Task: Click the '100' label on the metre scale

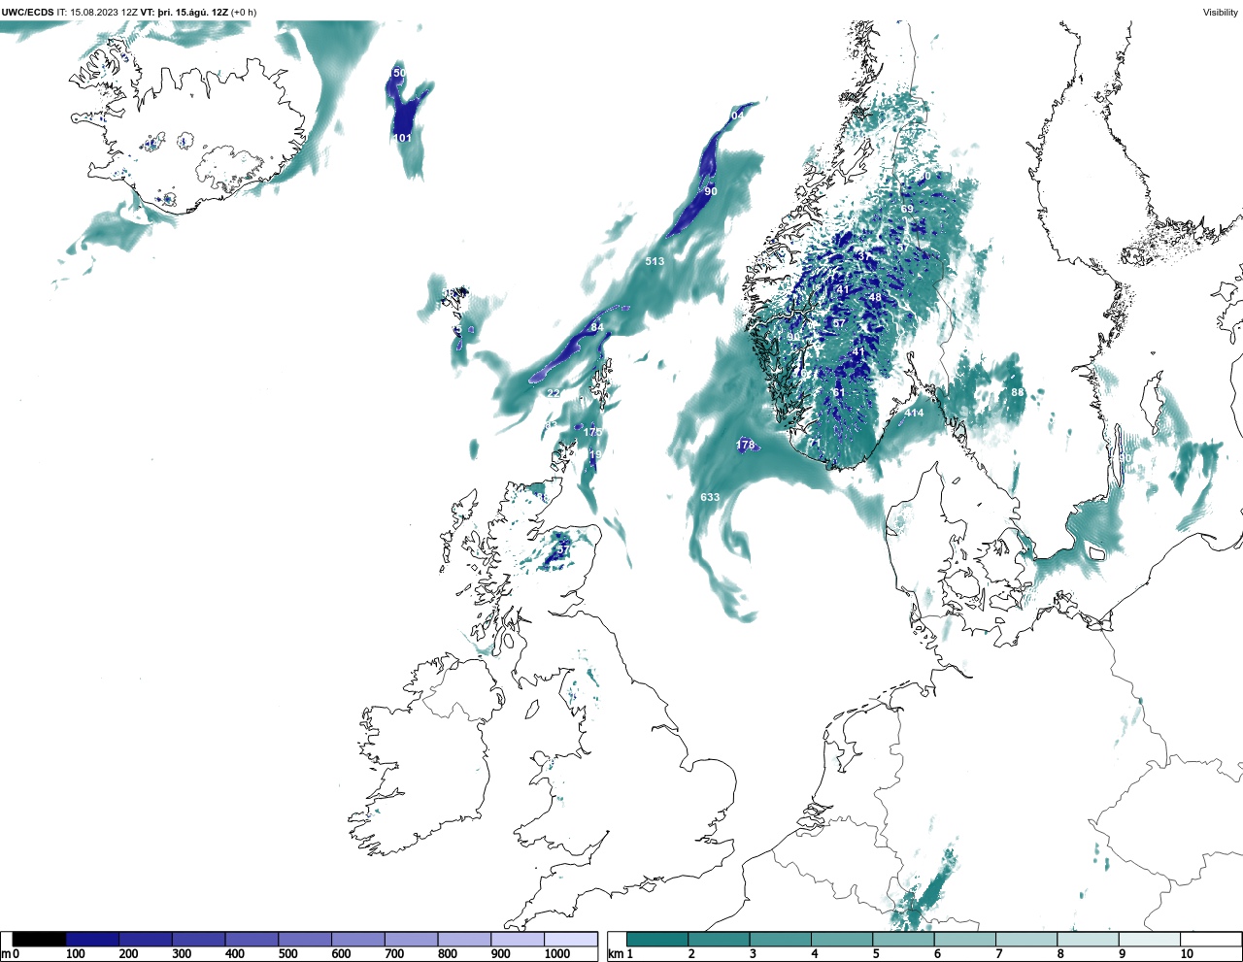Action: pyautogui.click(x=75, y=954)
